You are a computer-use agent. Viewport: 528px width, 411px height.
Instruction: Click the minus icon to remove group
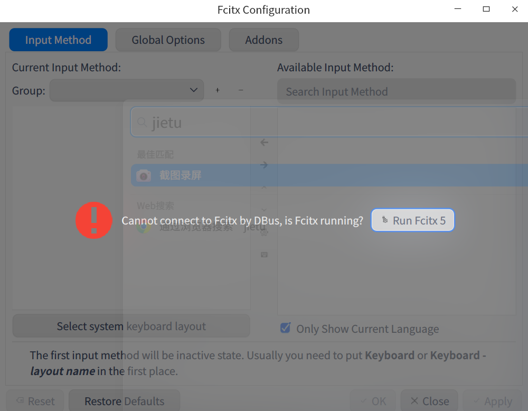click(241, 90)
